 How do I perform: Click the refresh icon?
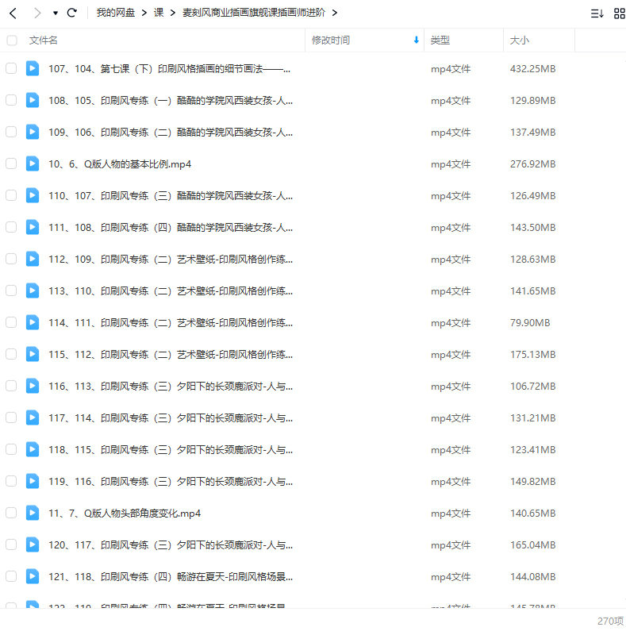coord(72,13)
